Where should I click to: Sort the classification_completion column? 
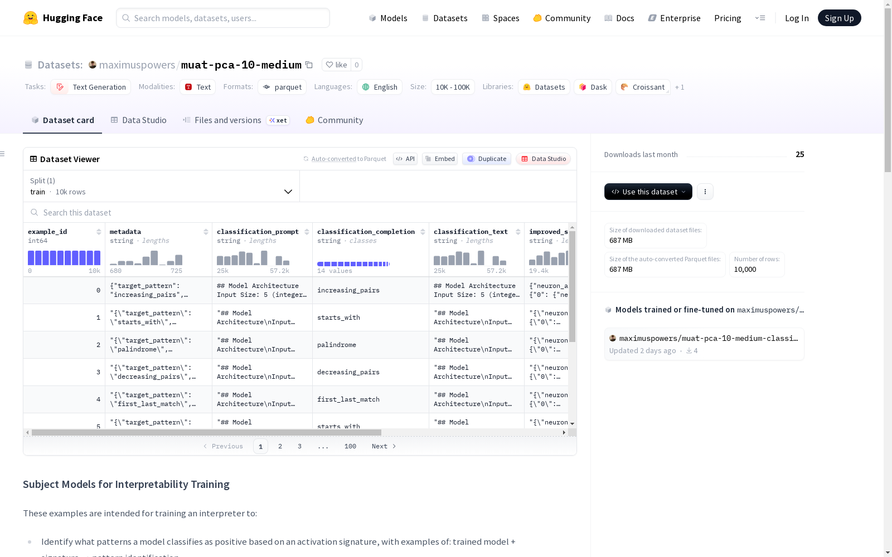click(423, 232)
